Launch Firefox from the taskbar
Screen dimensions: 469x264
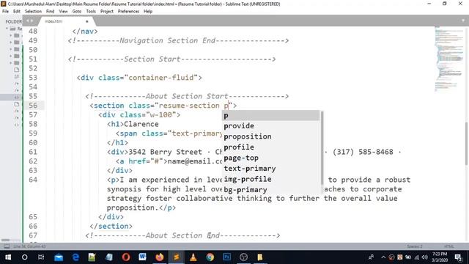coord(160,257)
